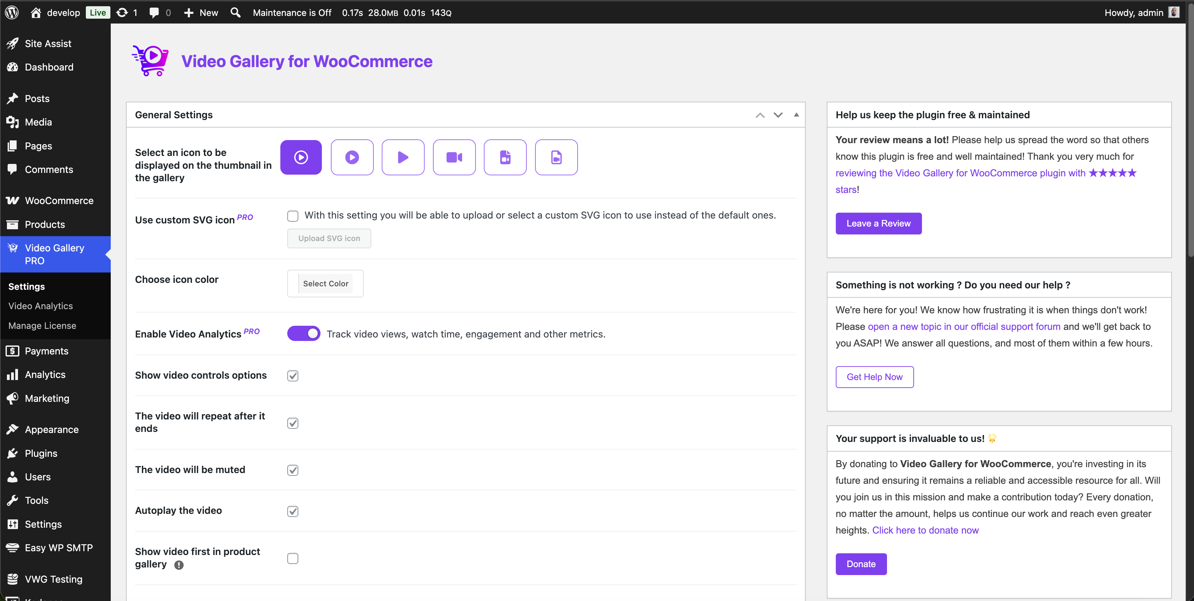Click the Leave a Review button
1194x601 pixels.
878,223
